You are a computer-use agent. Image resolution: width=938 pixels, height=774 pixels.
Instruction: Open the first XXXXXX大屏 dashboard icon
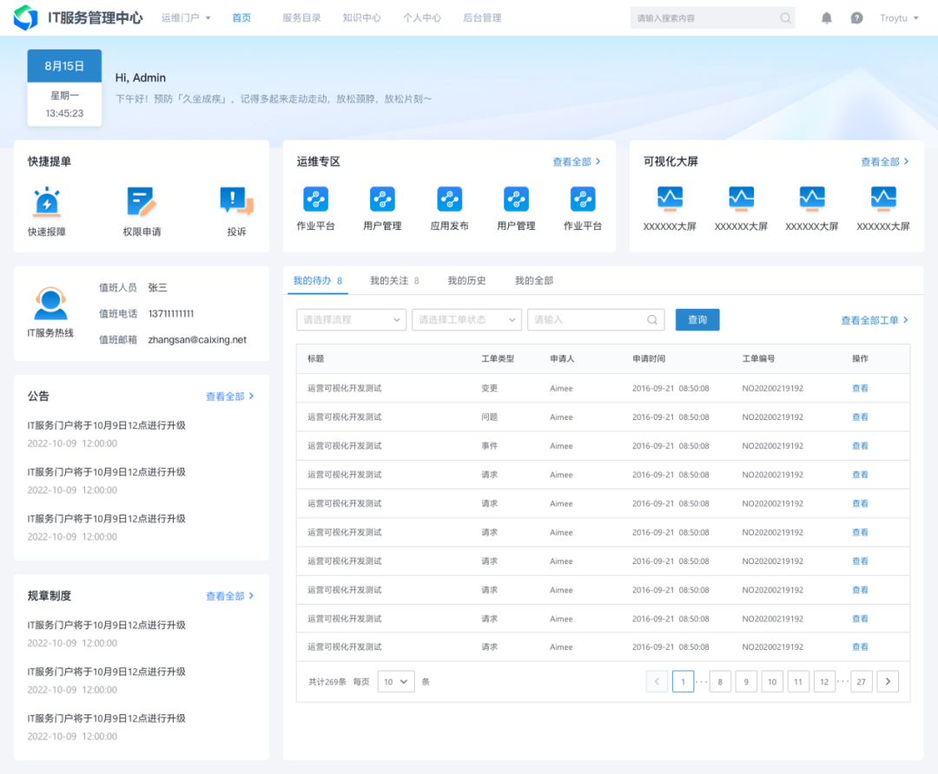(670, 199)
